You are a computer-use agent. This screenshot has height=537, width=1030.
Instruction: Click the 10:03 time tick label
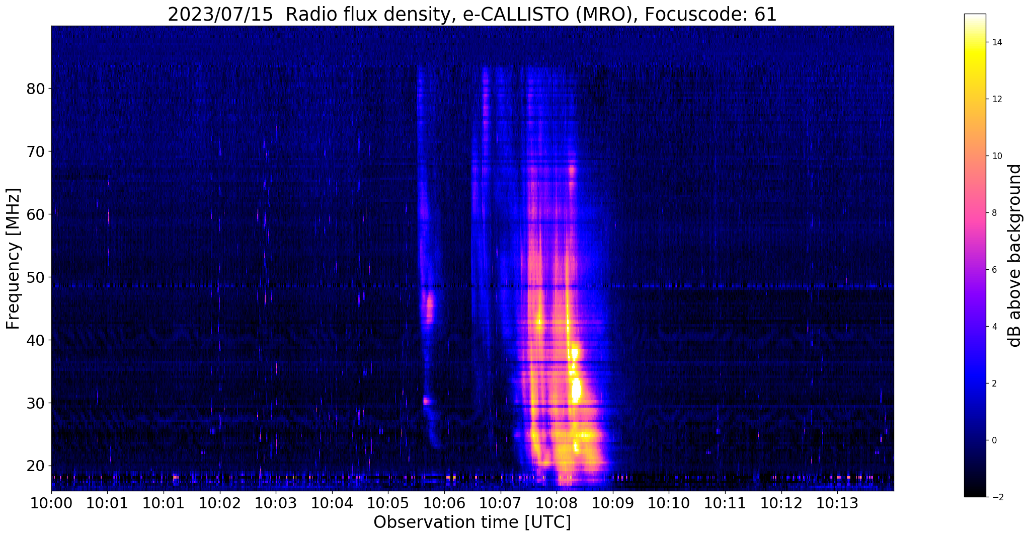(276, 504)
